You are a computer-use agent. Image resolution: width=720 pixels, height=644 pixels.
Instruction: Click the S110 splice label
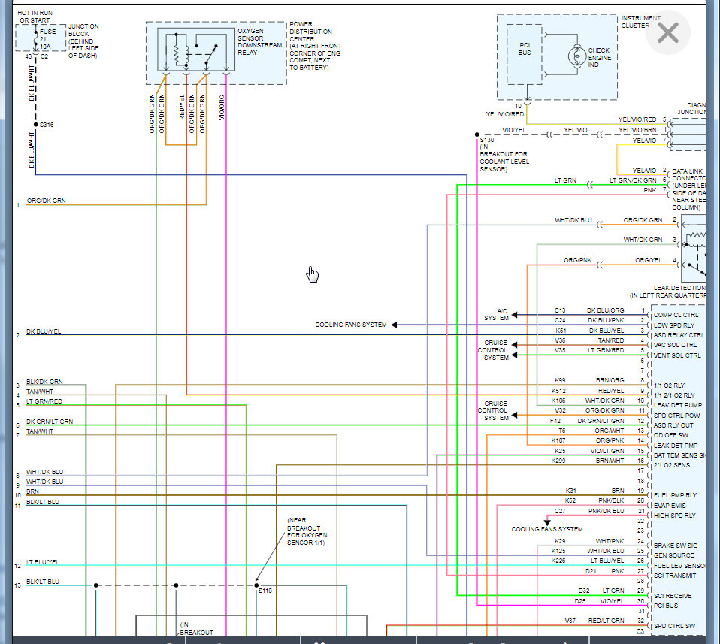[265, 591]
